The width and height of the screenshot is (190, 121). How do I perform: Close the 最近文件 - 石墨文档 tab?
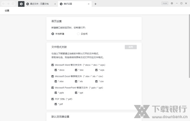[x=55, y=4]
